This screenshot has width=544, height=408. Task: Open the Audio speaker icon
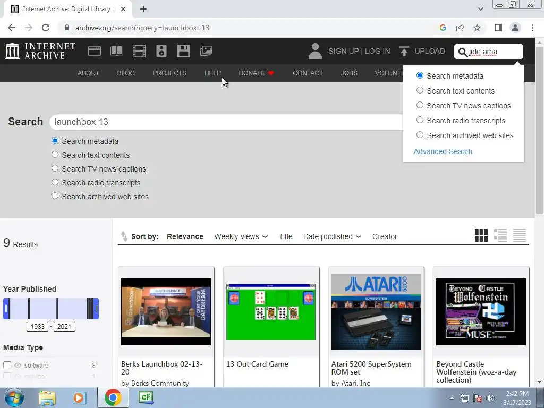click(161, 51)
